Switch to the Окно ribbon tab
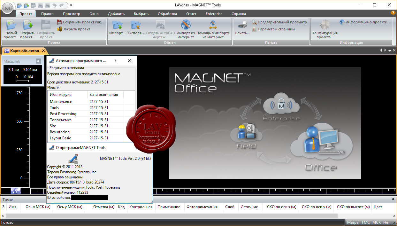Image resolution: width=397 pixels, height=226 pixels. click(x=94, y=14)
